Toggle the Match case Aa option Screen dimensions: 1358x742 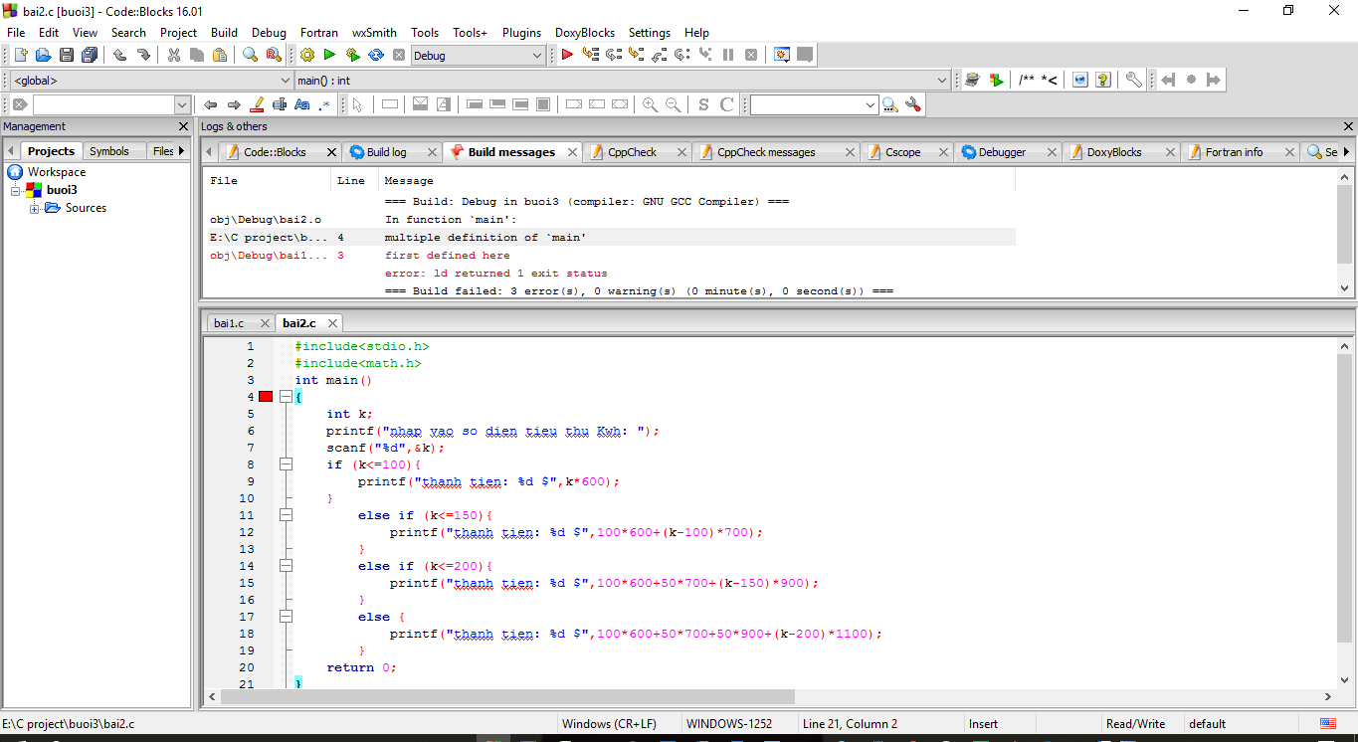[302, 104]
